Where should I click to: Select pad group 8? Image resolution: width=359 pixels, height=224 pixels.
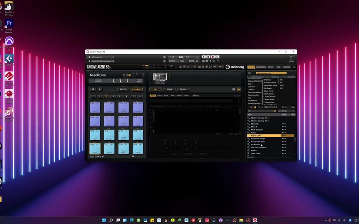[140, 97]
